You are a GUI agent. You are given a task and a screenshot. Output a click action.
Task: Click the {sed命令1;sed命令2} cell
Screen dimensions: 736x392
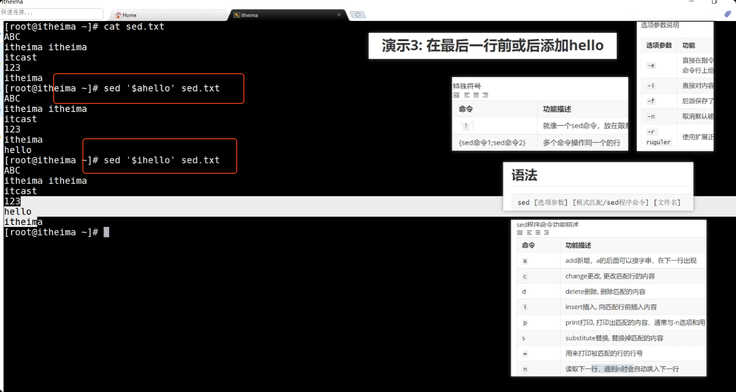click(492, 143)
